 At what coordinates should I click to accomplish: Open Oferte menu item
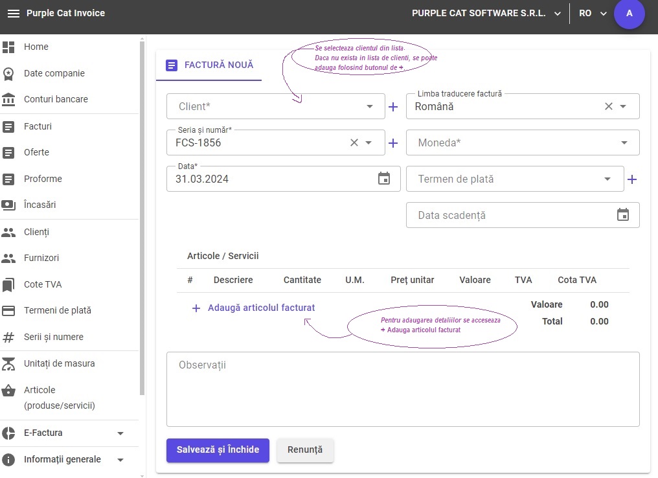[x=36, y=152]
